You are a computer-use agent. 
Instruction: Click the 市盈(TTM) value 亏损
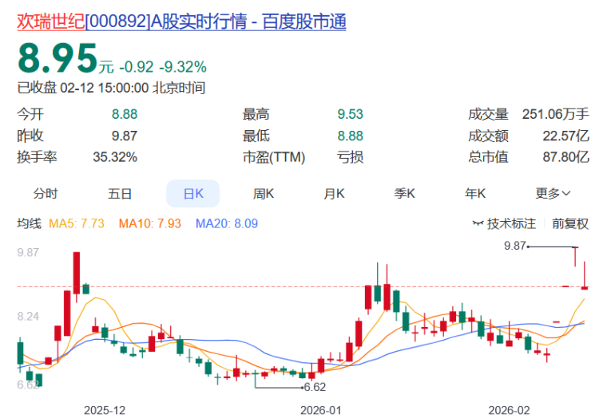[350, 157]
